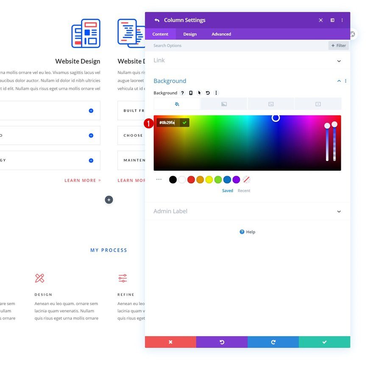Save changes with the green checkmark button
373x365 pixels.
pos(325,342)
